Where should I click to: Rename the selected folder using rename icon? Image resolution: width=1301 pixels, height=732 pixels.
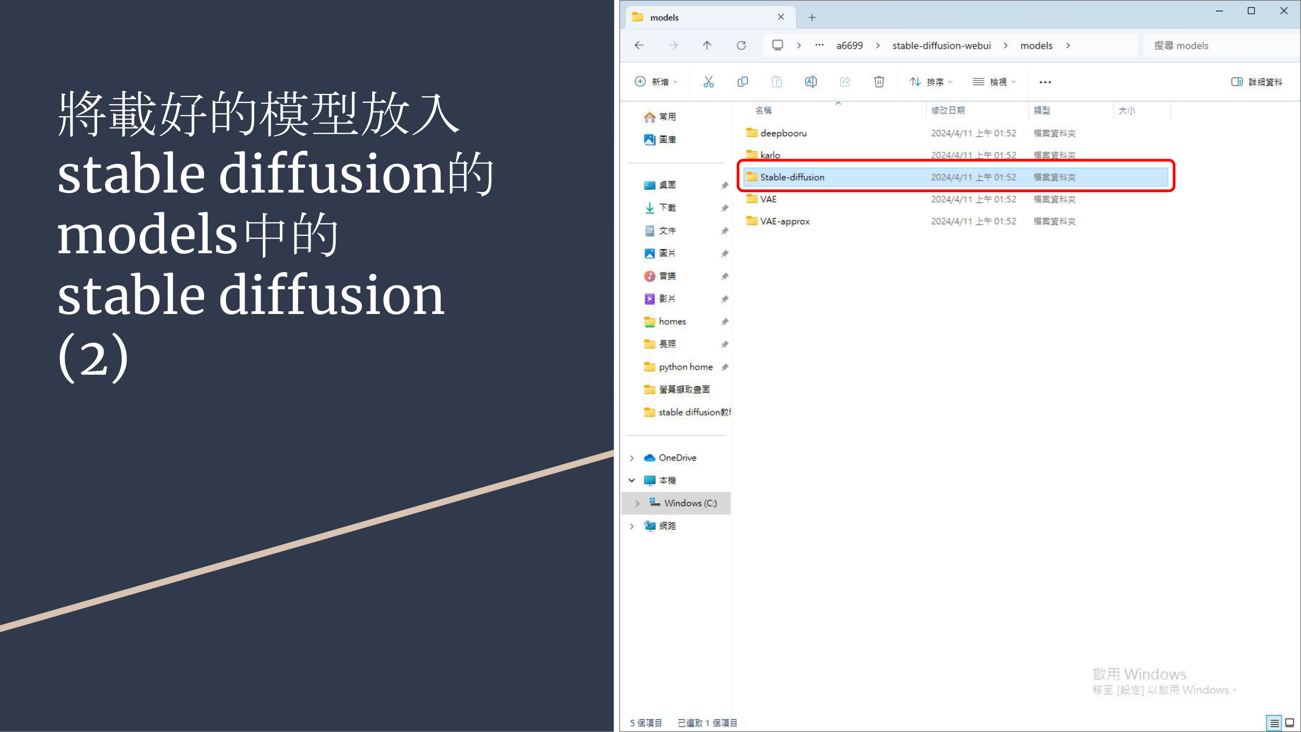[x=811, y=82]
